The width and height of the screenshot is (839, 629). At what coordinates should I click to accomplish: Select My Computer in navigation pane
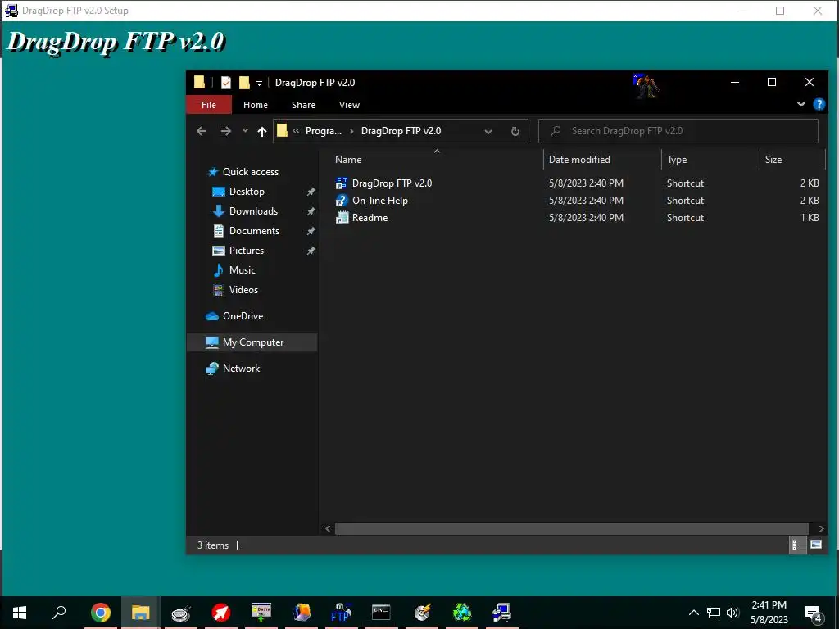tap(252, 342)
